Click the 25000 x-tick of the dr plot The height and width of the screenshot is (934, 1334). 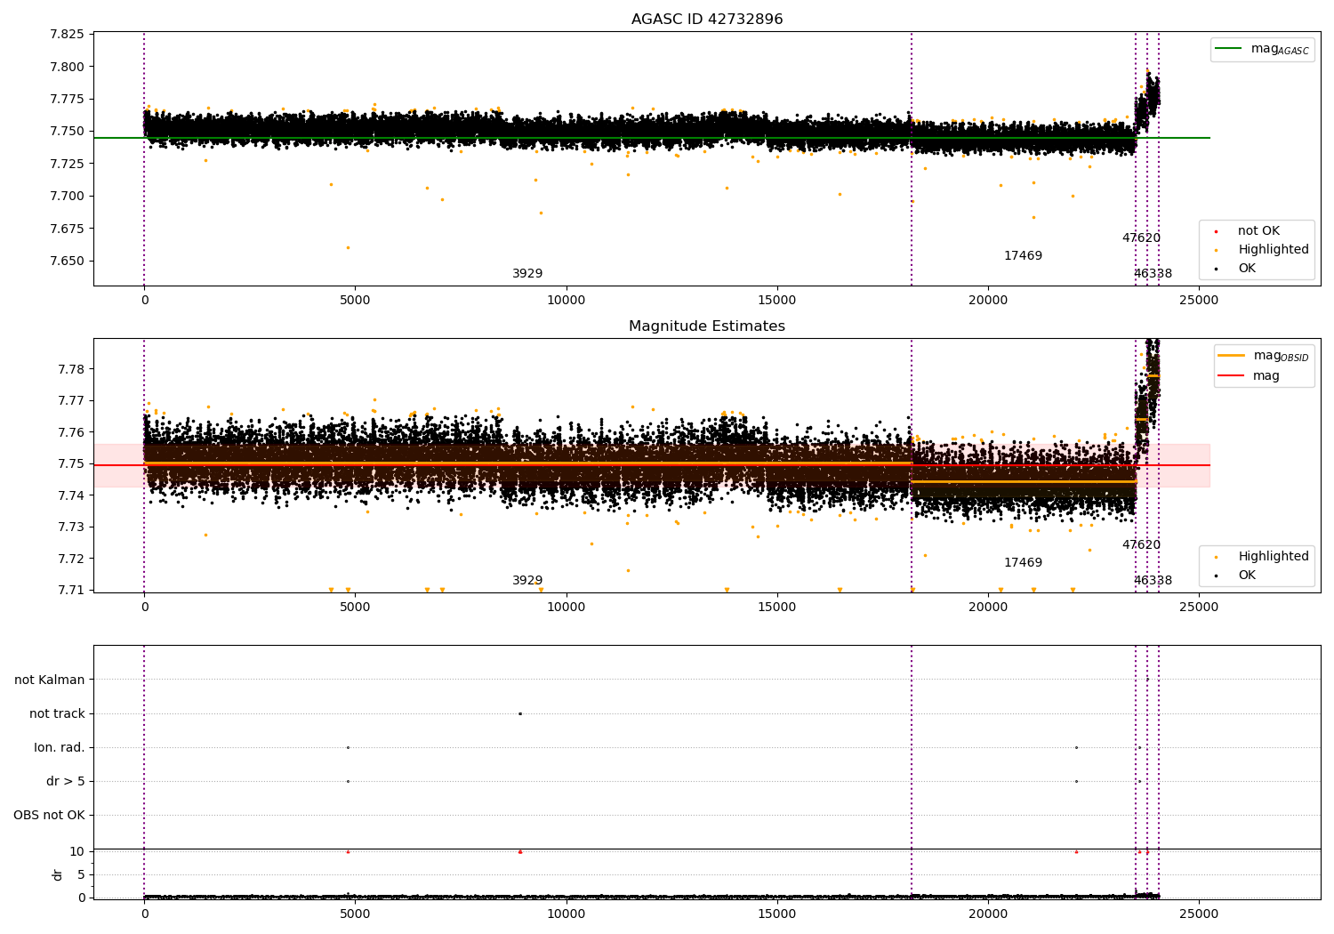[1199, 914]
